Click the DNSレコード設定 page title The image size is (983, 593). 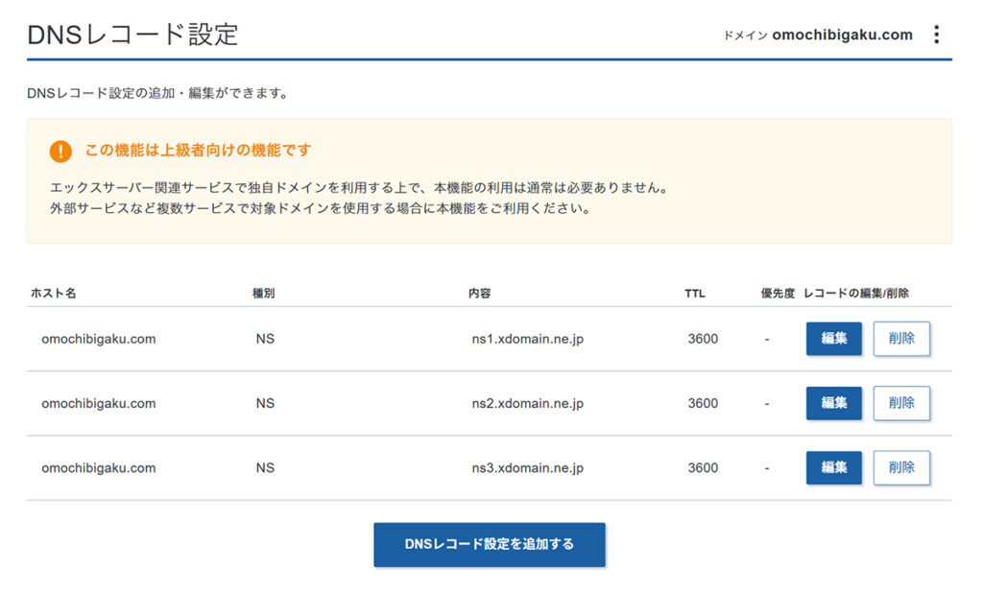click(132, 35)
